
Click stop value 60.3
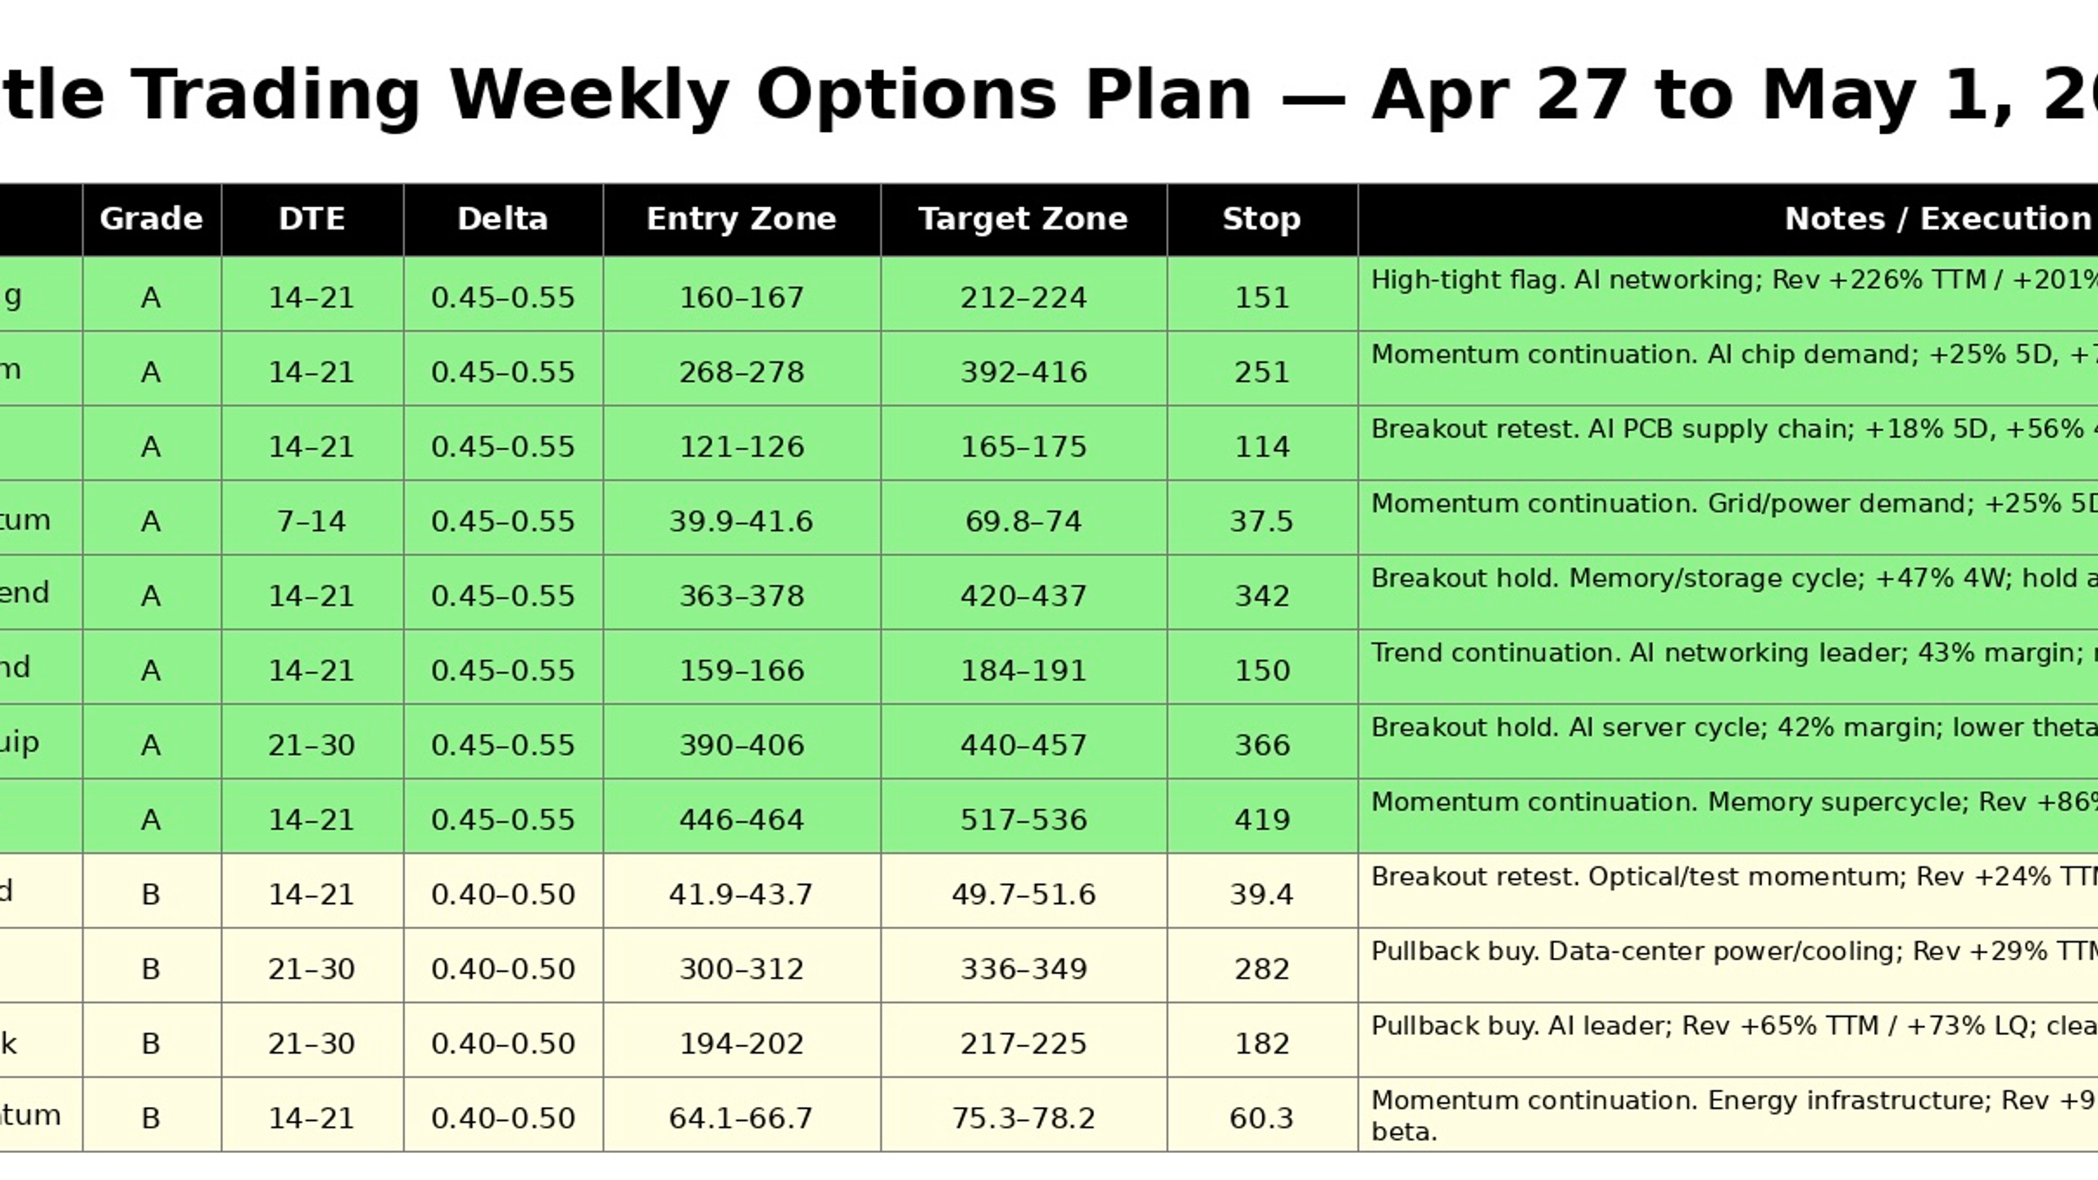(x=1262, y=1118)
